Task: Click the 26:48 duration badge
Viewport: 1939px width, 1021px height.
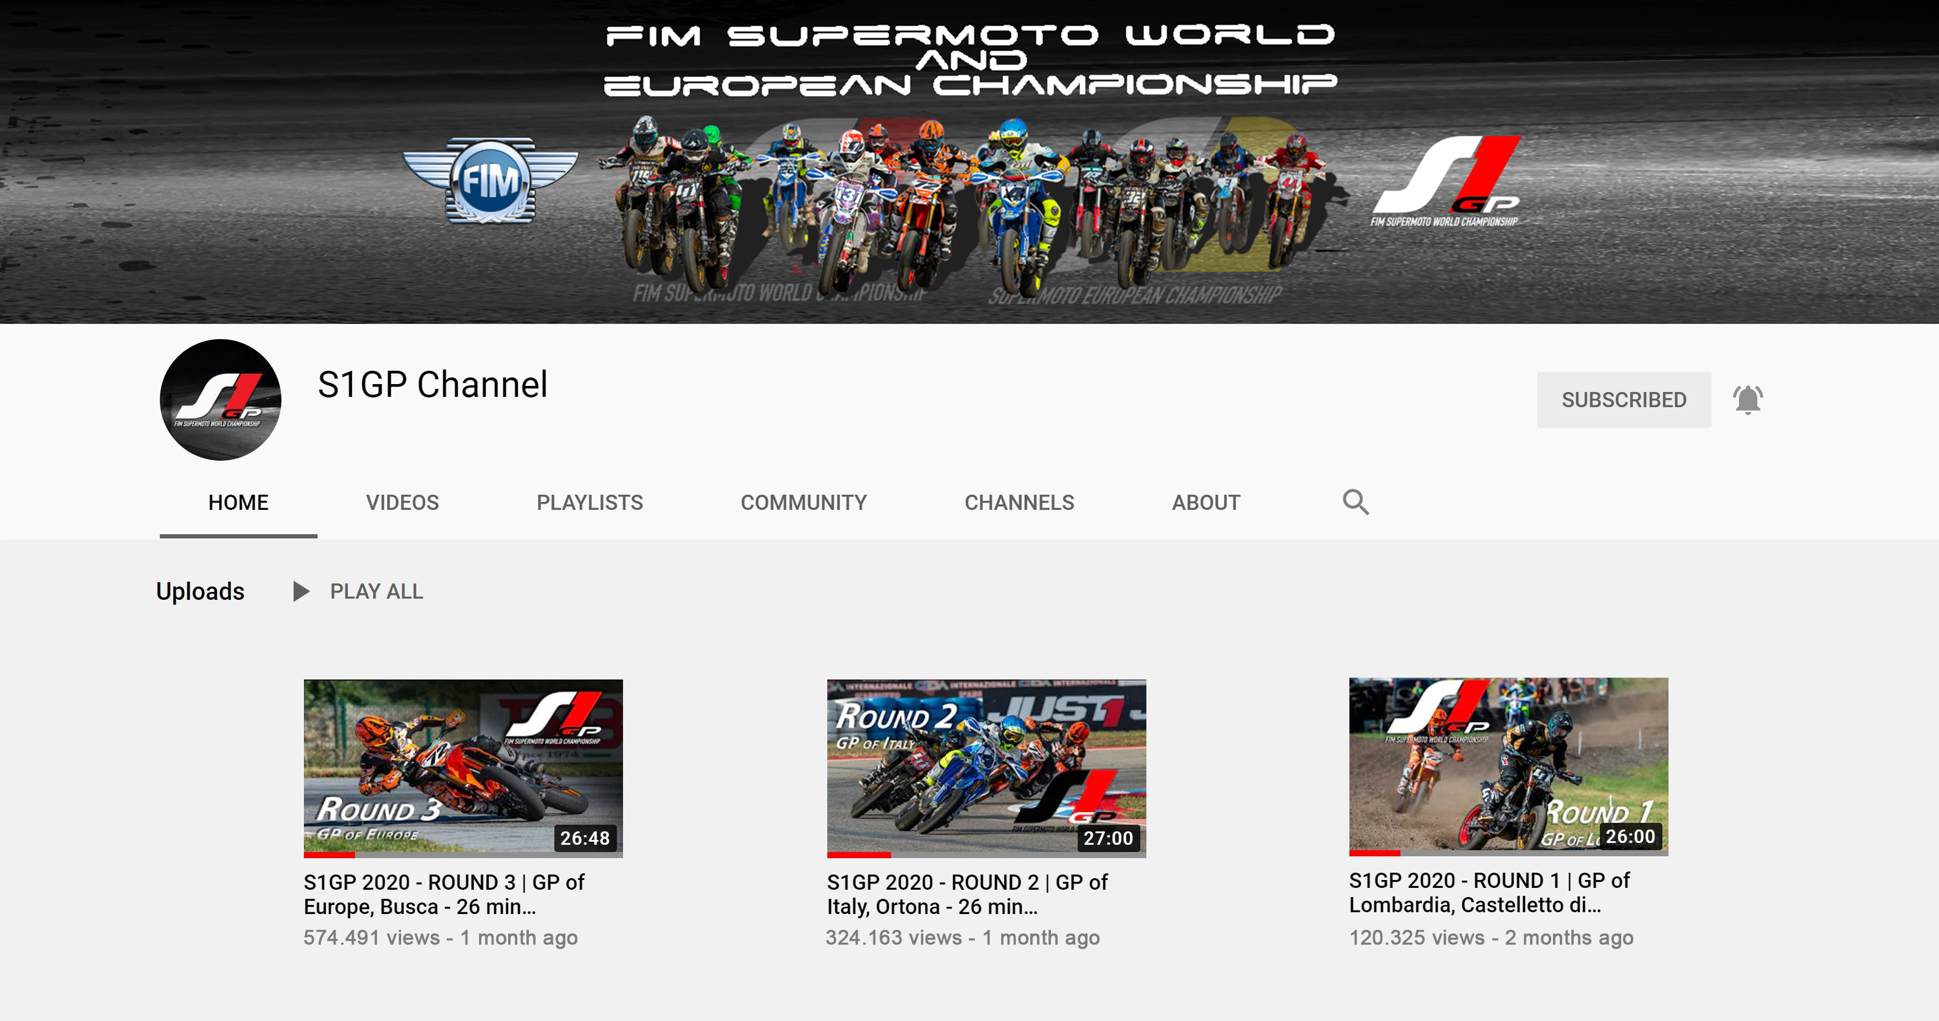Action: [585, 838]
